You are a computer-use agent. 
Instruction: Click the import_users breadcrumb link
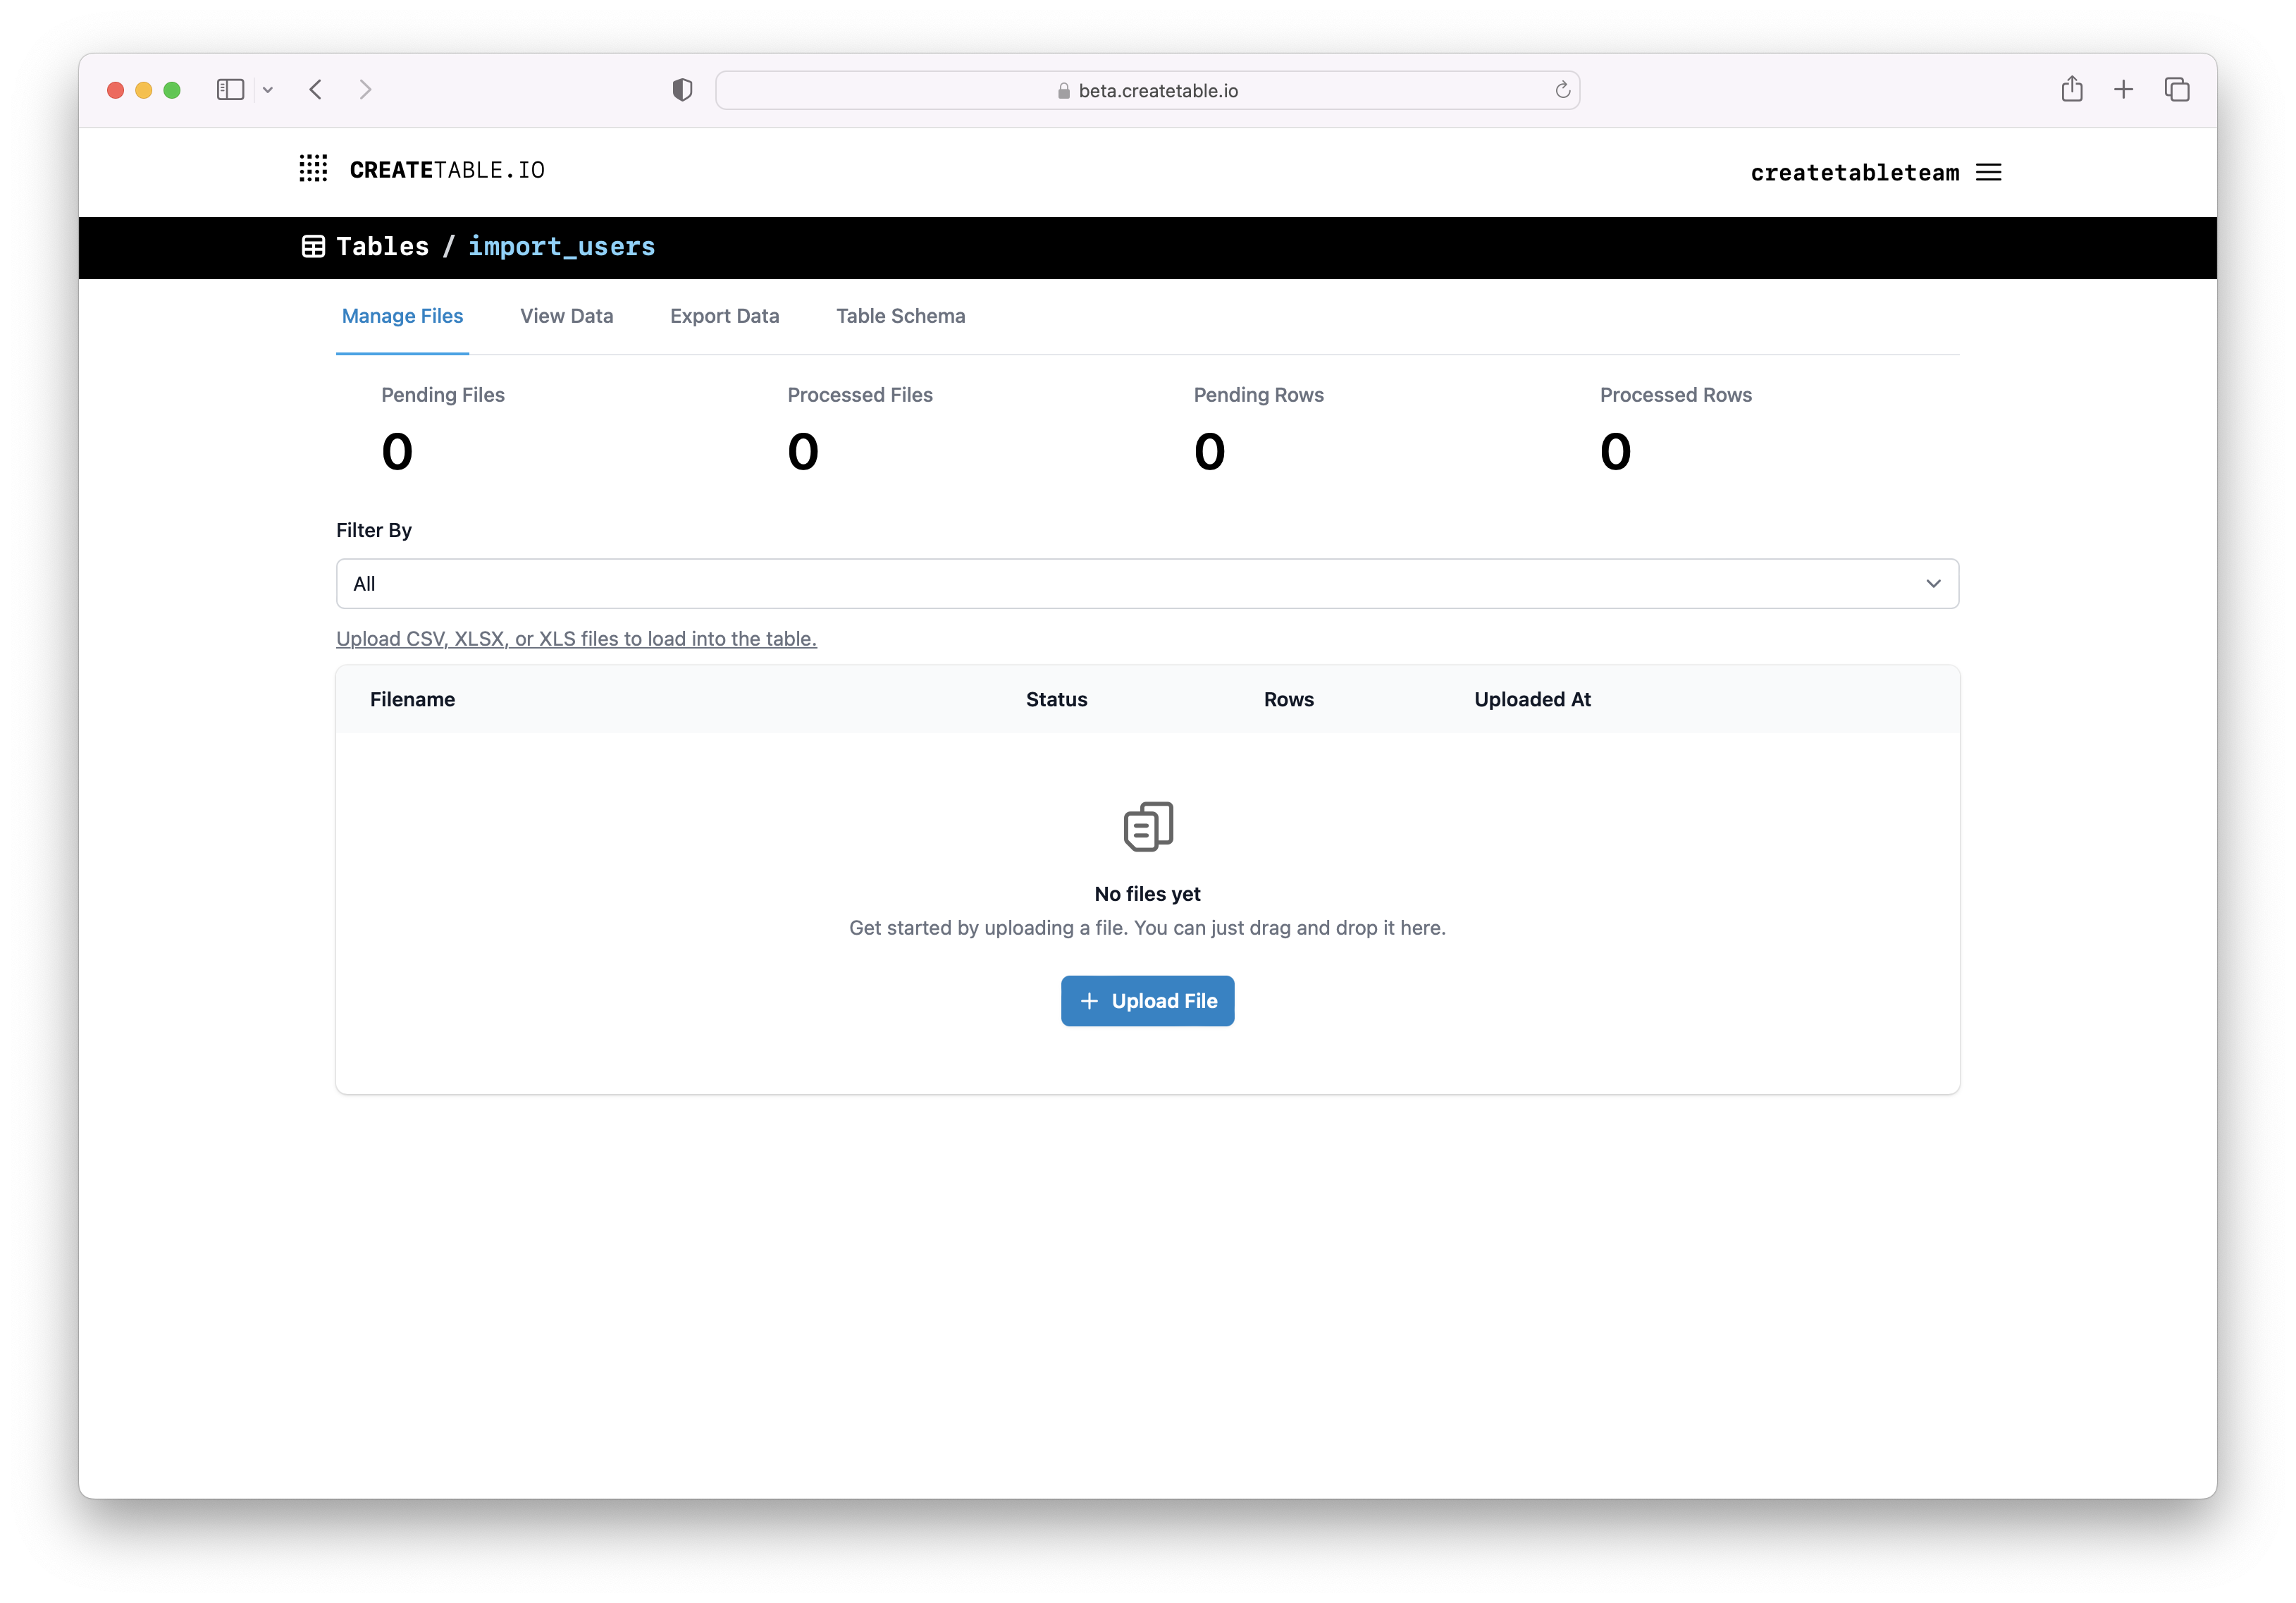pyautogui.click(x=561, y=247)
